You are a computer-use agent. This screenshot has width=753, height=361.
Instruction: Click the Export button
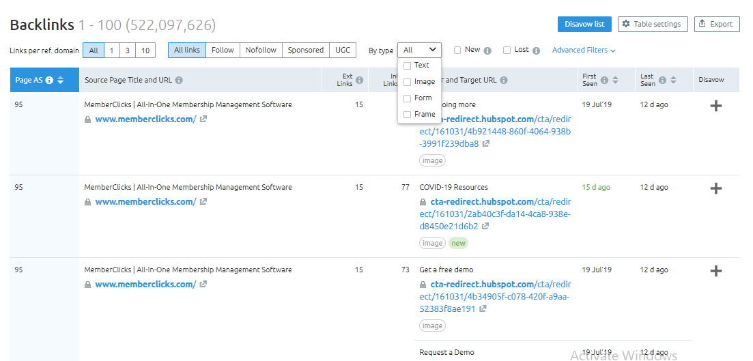(x=717, y=24)
